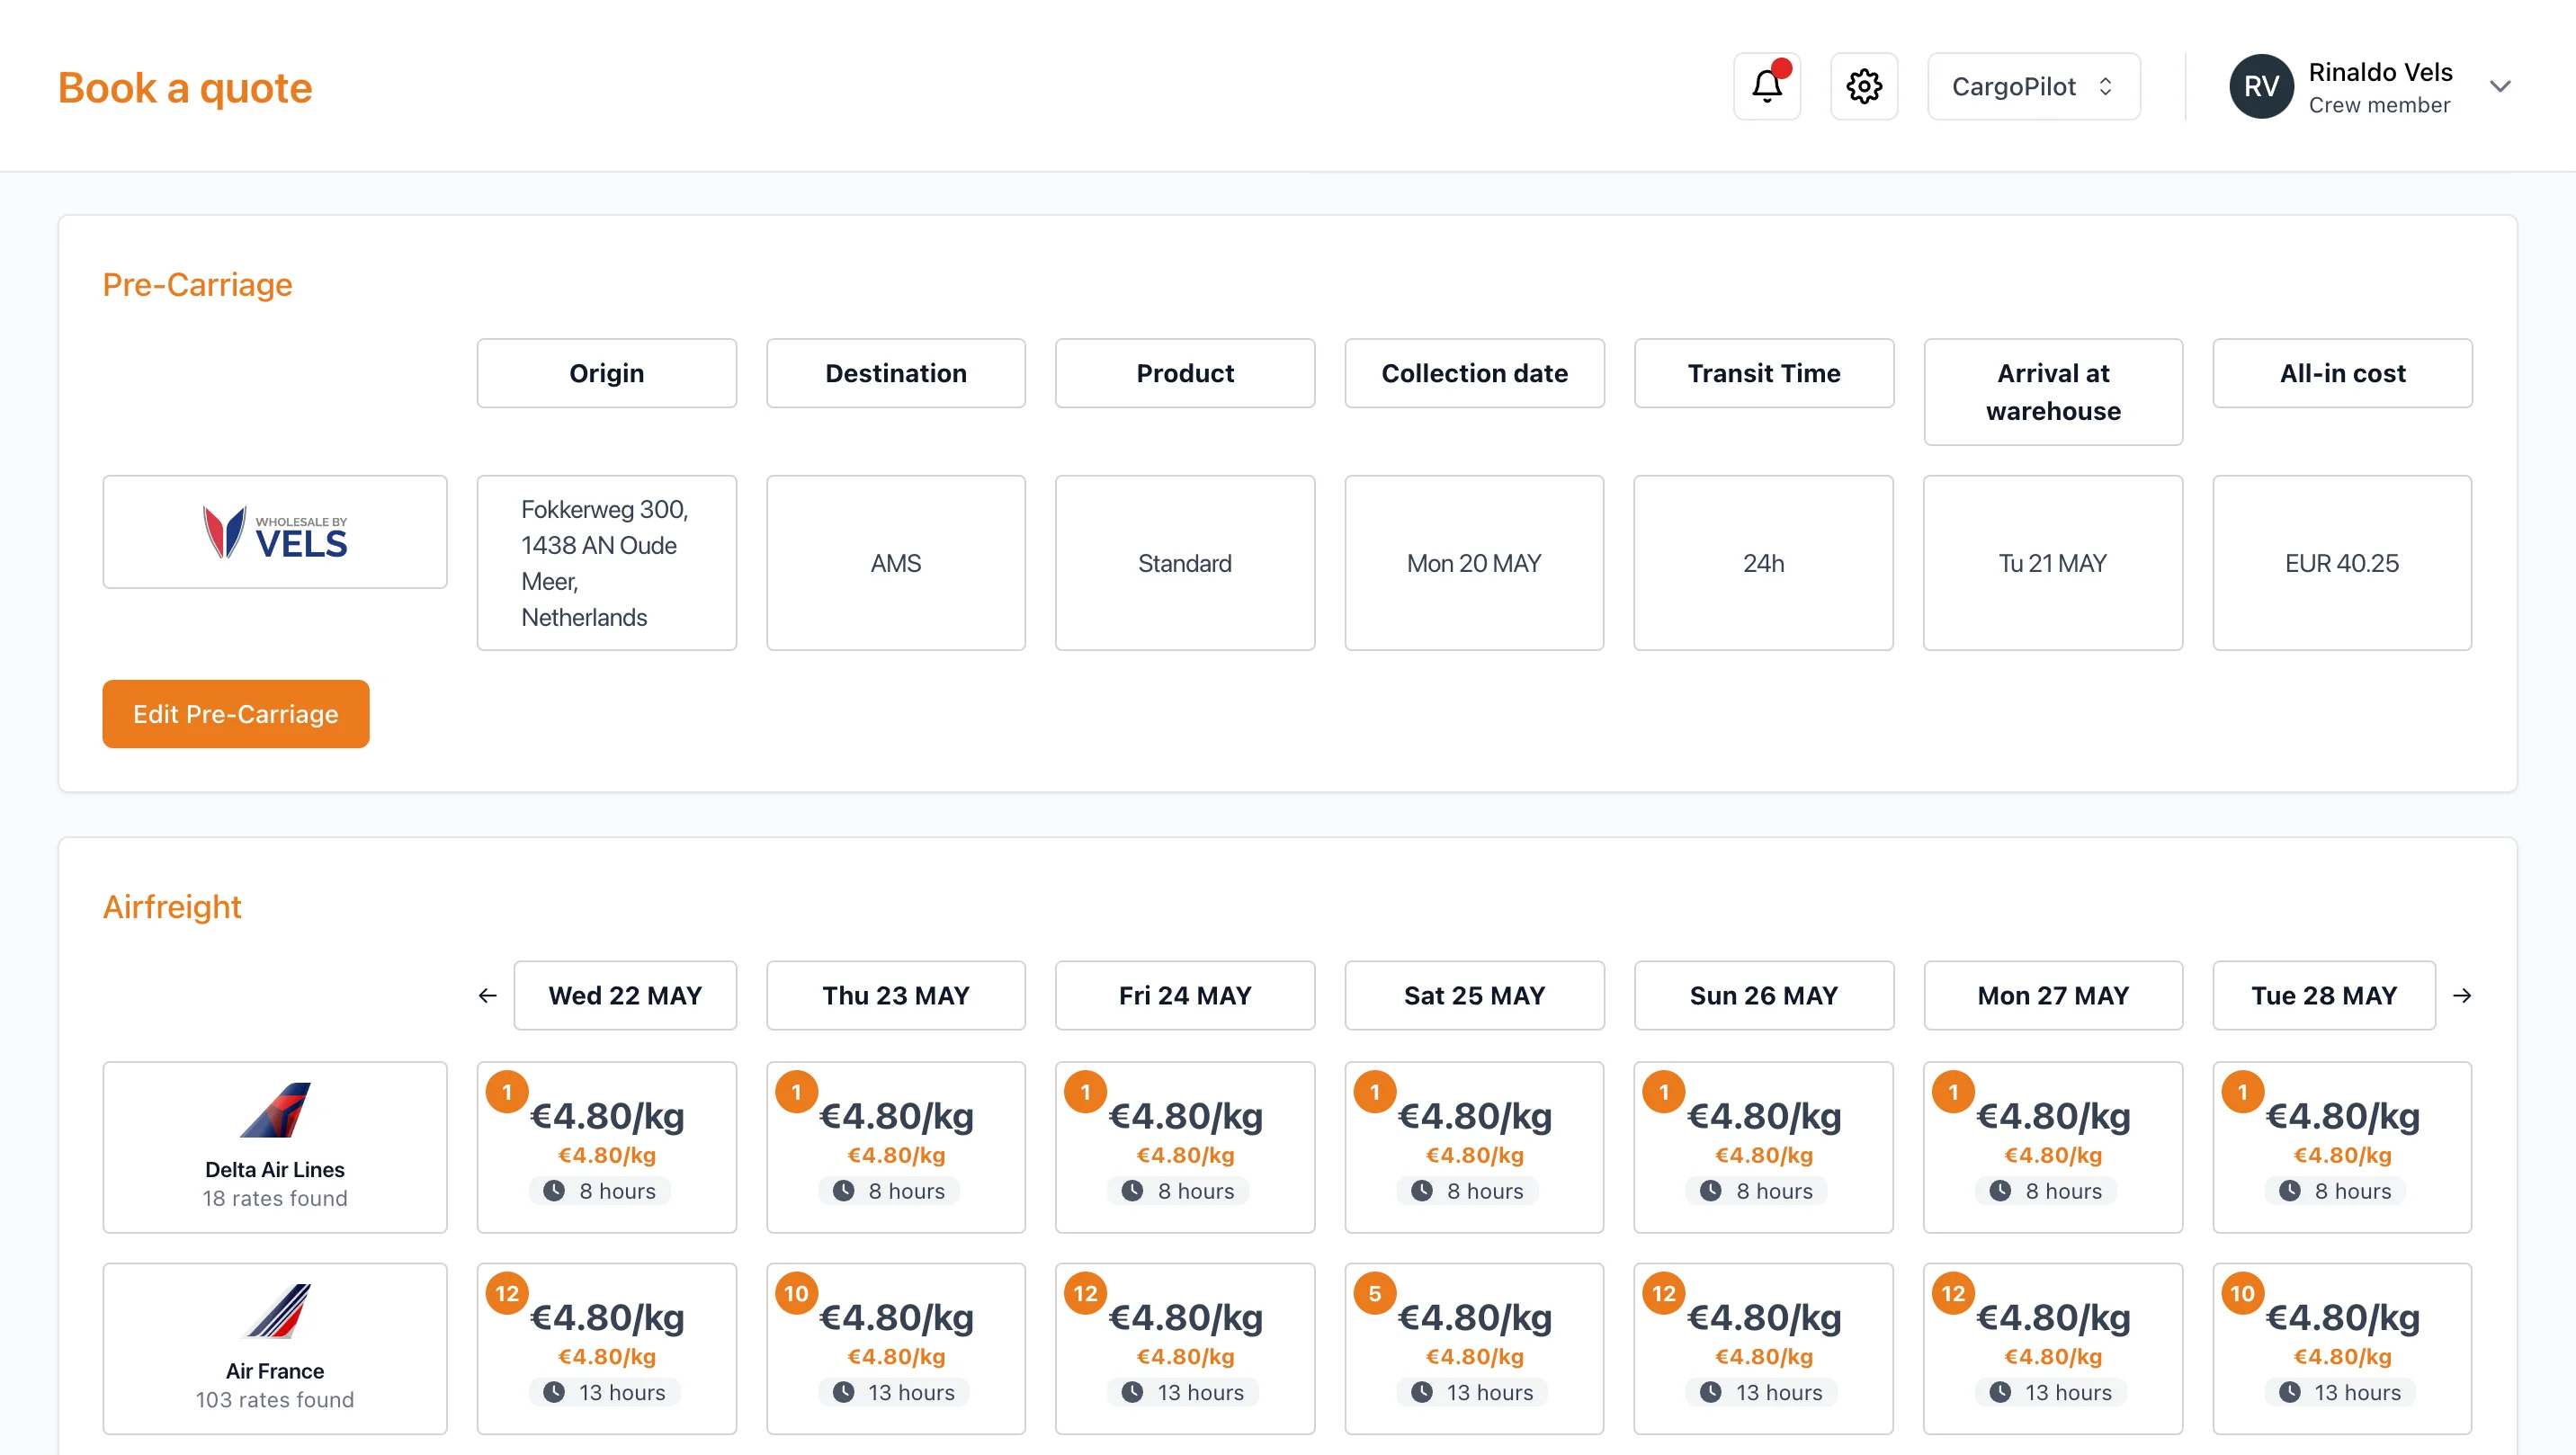Click the Edit Pre-Carriage button
The width and height of the screenshot is (2576, 1455).
[236, 714]
